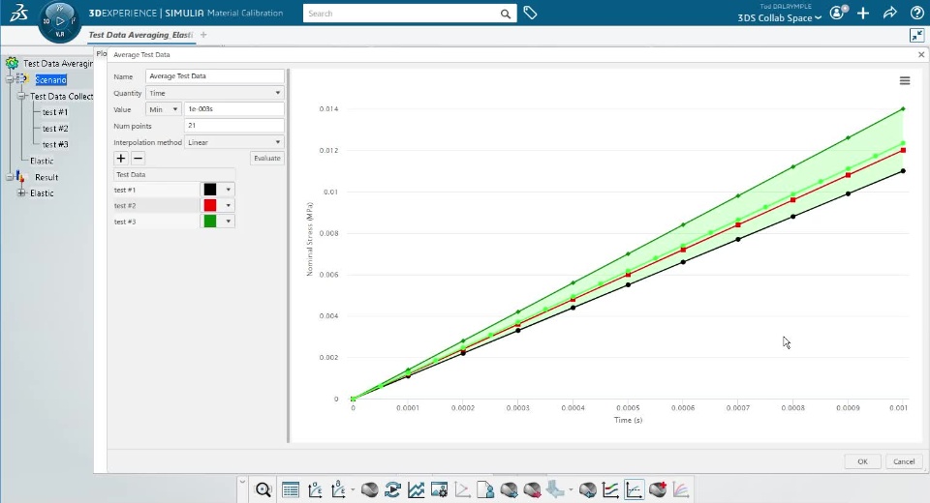Add a new tab with plus
The image size is (930, 503).
tap(203, 35)
